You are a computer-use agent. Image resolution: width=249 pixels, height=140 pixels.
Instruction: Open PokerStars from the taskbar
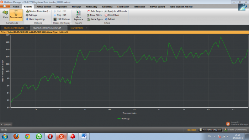pyautogui.click(x=73, y=136)
